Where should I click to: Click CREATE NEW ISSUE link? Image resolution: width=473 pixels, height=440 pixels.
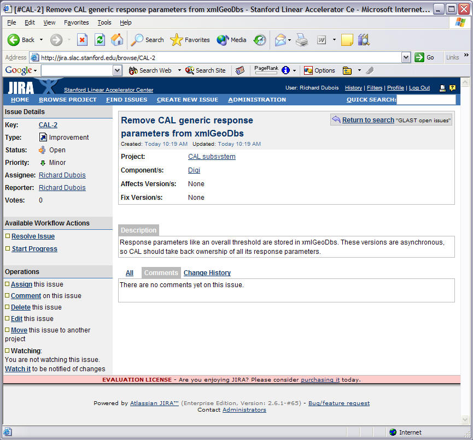(x=188, y=100)
